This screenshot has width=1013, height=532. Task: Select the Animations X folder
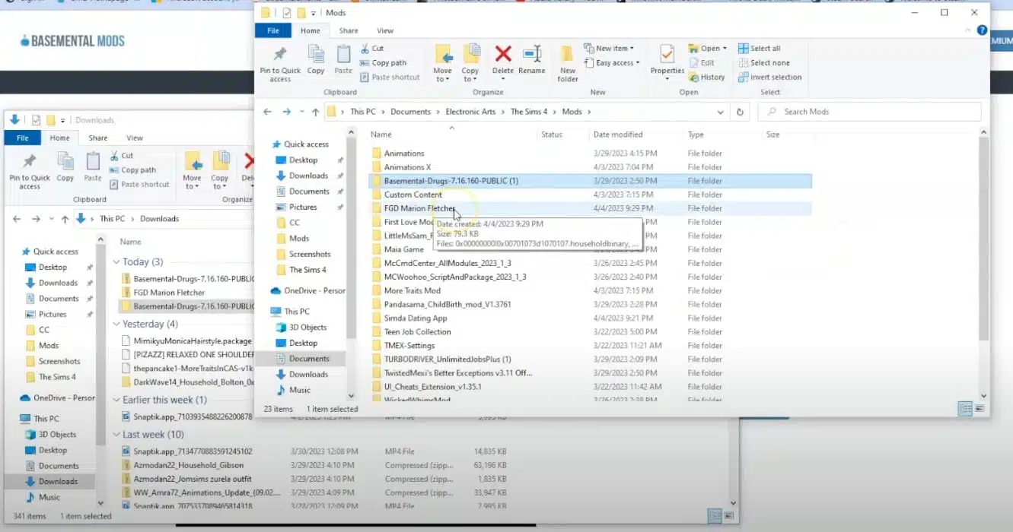point(407,167)
